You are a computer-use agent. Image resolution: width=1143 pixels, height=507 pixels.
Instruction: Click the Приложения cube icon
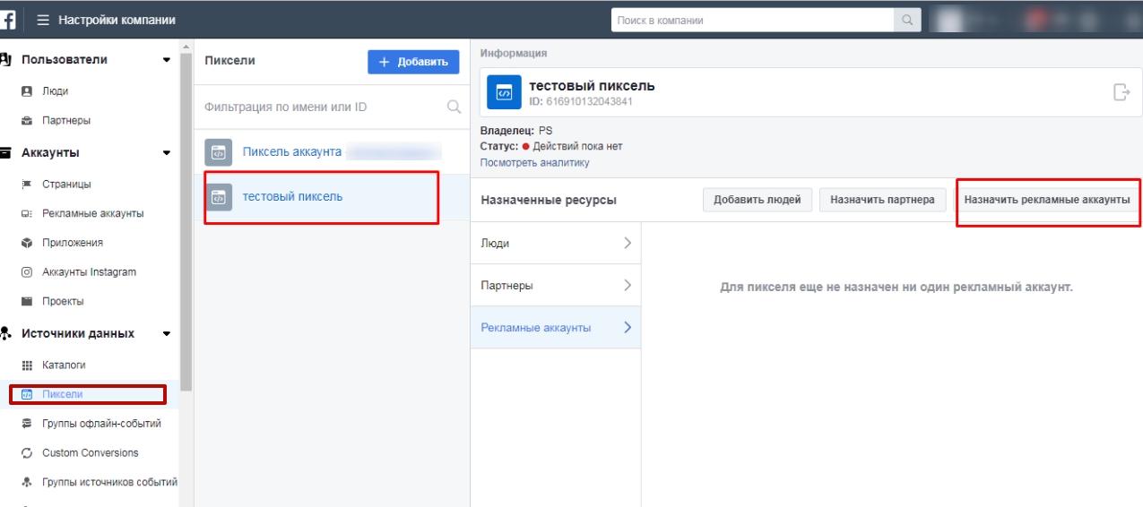27,243
